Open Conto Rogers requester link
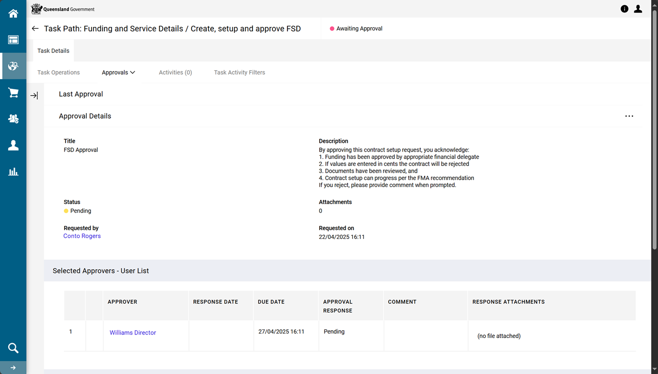This screenshot has height=374, width=658. point(82,236)
